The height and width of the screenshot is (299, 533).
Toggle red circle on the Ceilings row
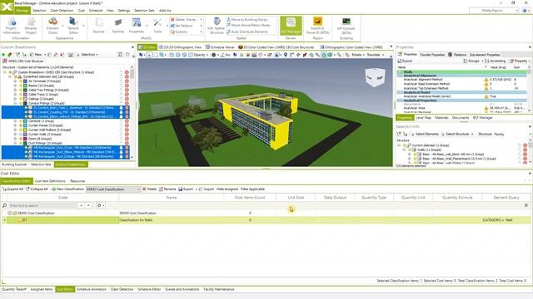(127, 99)
